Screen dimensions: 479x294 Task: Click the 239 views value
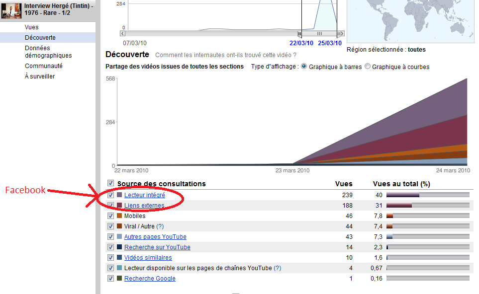pyautogui.click(x=347, y=195)
